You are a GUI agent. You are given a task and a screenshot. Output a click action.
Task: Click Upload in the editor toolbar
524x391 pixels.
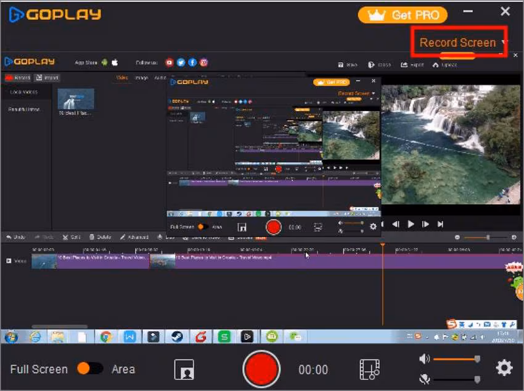[444, 65]
